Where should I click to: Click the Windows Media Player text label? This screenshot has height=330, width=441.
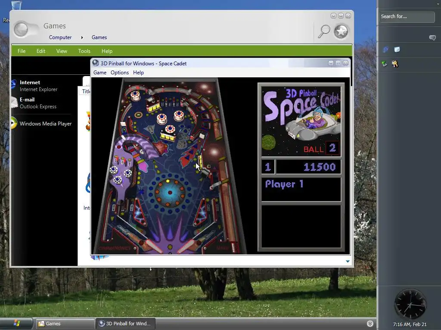46,123
